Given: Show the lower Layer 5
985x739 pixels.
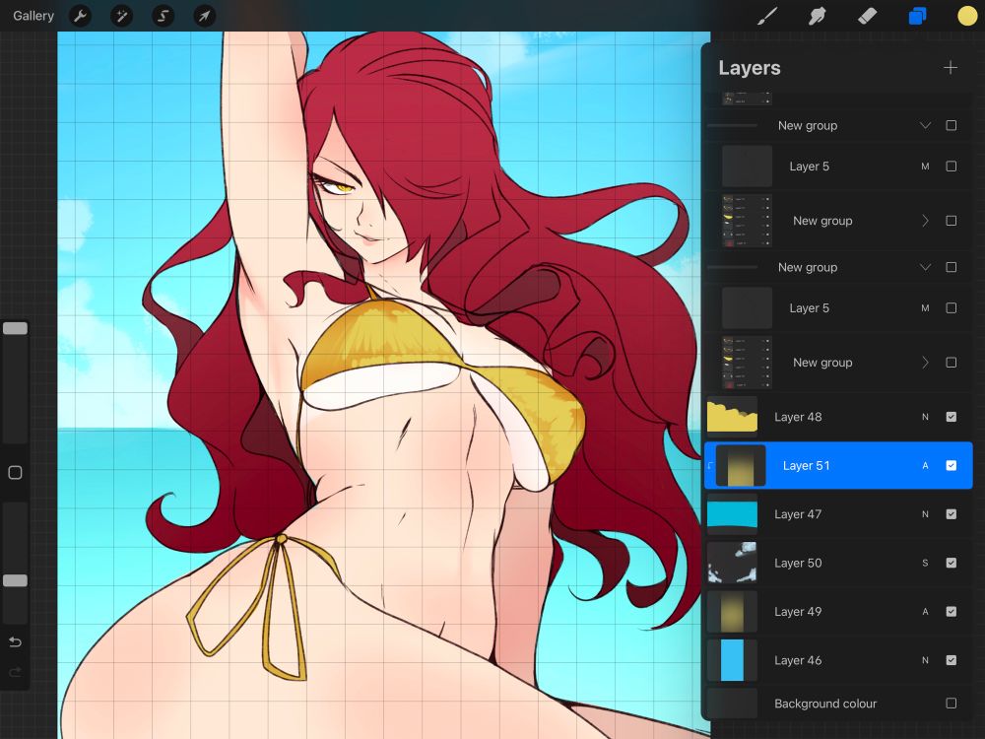Looking at the screenshot, I should [x=952, y=307].
